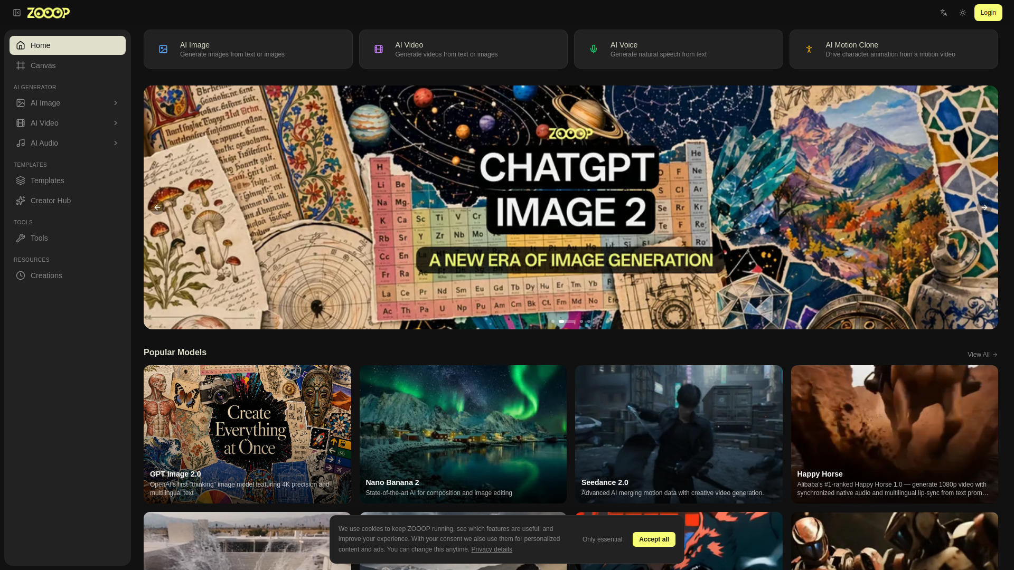The image size is (1014, 570).
Task: Click View All for Popular Models
Action: click(x=982, y=355)
